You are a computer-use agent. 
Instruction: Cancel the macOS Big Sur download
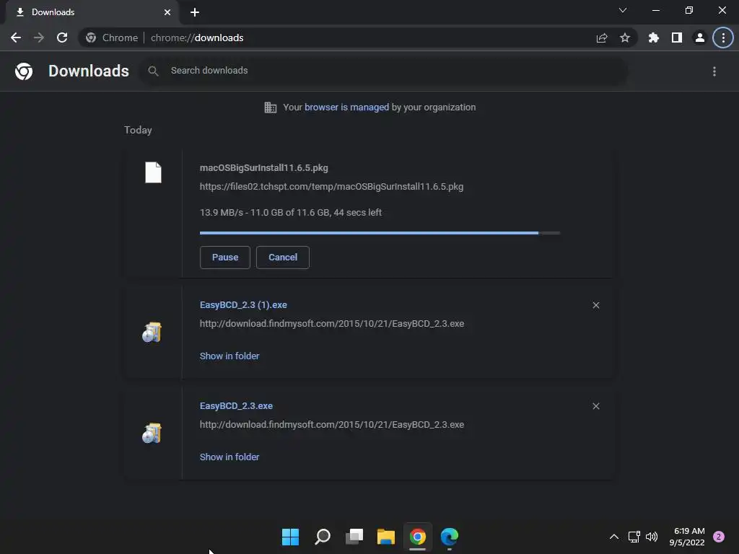283,258
